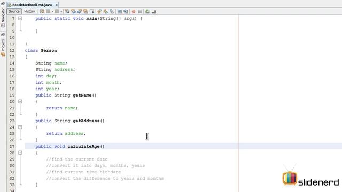Click comment '//find current time-bithdate'

coord(83,172)
